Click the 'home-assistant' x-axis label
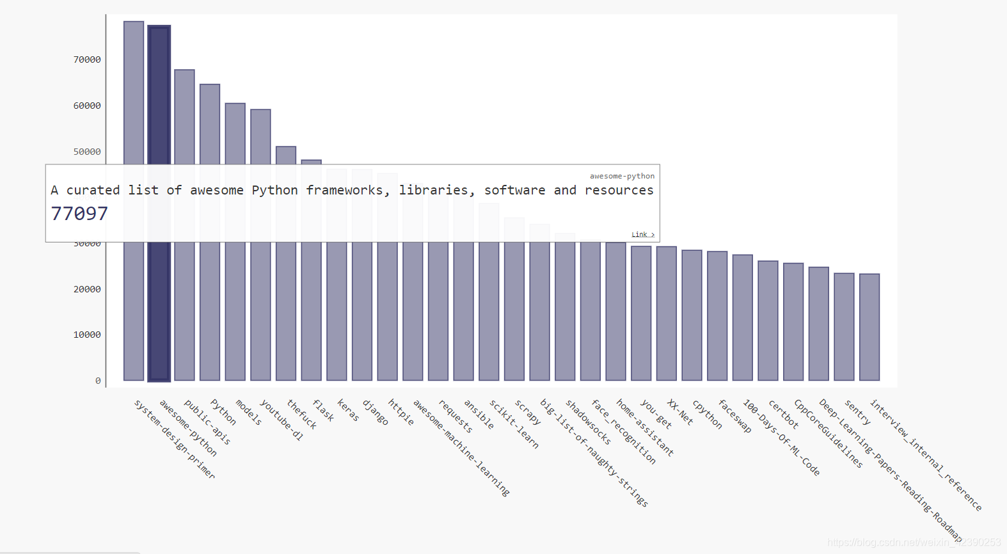 [x=645, y=427]
